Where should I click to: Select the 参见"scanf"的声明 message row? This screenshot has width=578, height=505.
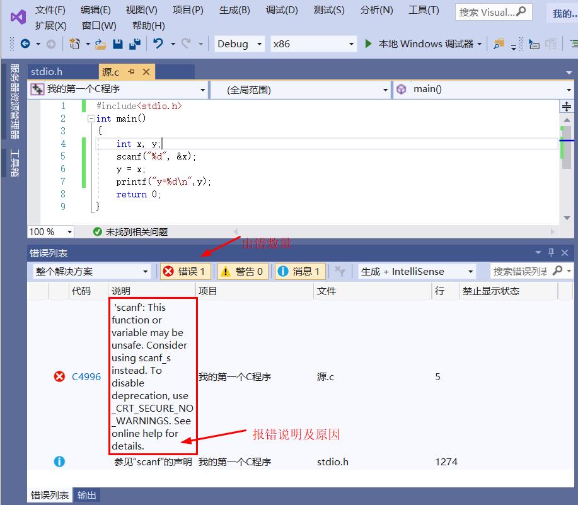(x=301, y=461)
